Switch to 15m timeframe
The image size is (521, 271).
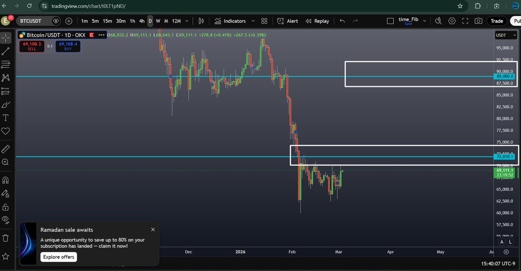tap(107, 21)
